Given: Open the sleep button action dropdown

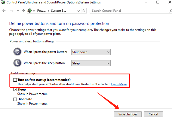Looking at the screenshot, I should [x=91, y=63].
